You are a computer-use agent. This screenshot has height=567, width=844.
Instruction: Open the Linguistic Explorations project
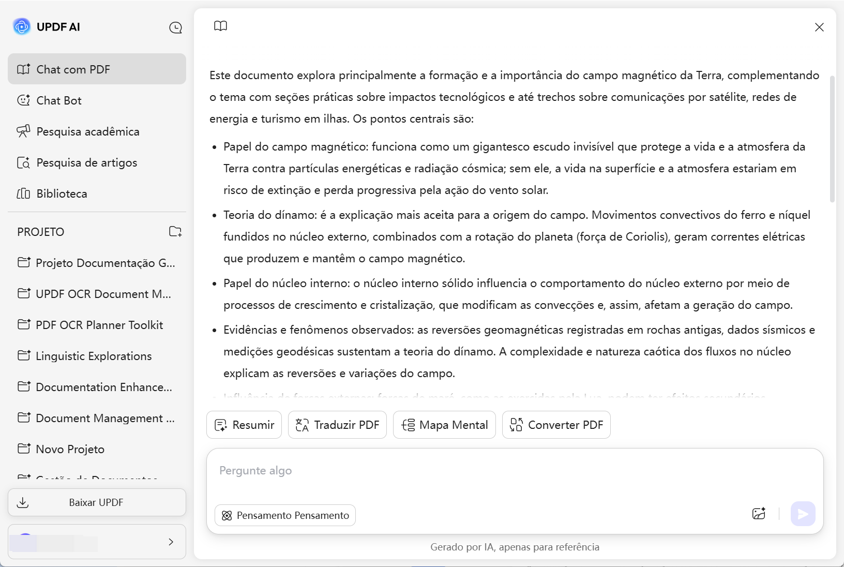click(x=93, y=356)
